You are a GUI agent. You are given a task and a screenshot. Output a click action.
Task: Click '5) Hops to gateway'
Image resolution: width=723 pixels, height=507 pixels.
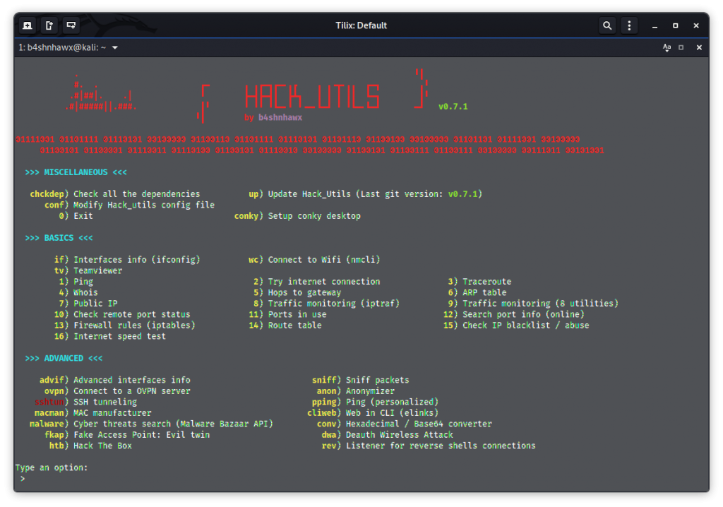pyautogui.click(x=297, y=292)
